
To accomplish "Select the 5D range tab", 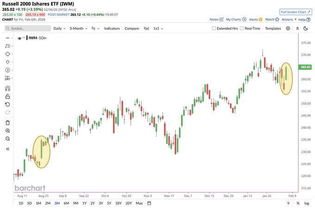I will [x=29, y=203].
